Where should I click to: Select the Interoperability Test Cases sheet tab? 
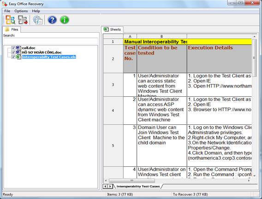click(138, 186)
